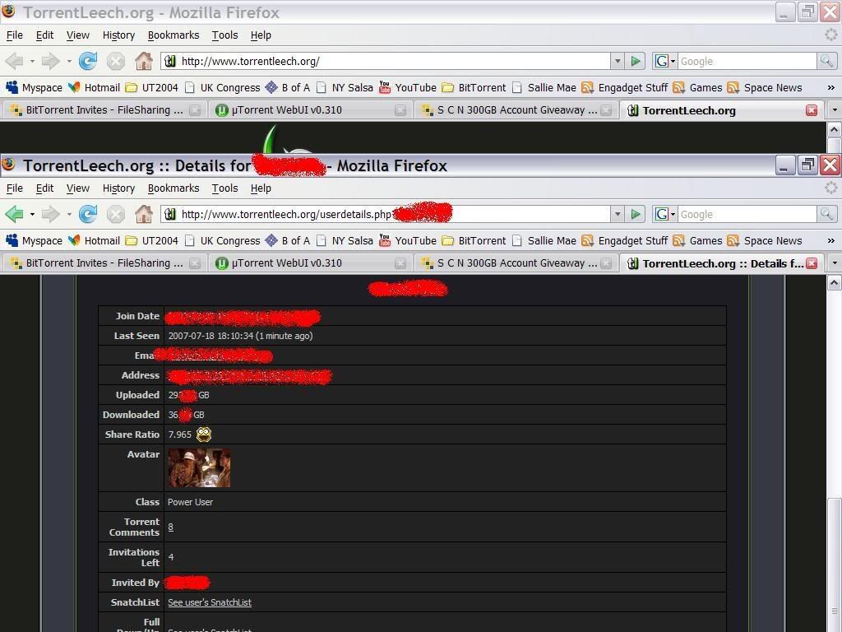The height and width of the screenshot is (632, 842).
Task: Click Share Ratio value 7.965
Action: (179, 434)
